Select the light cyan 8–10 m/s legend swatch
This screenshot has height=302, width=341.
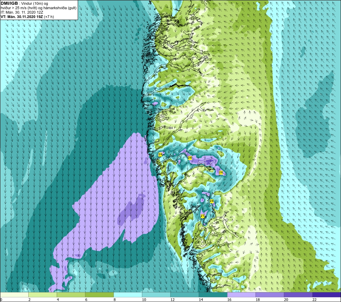(x=128, y=295)
